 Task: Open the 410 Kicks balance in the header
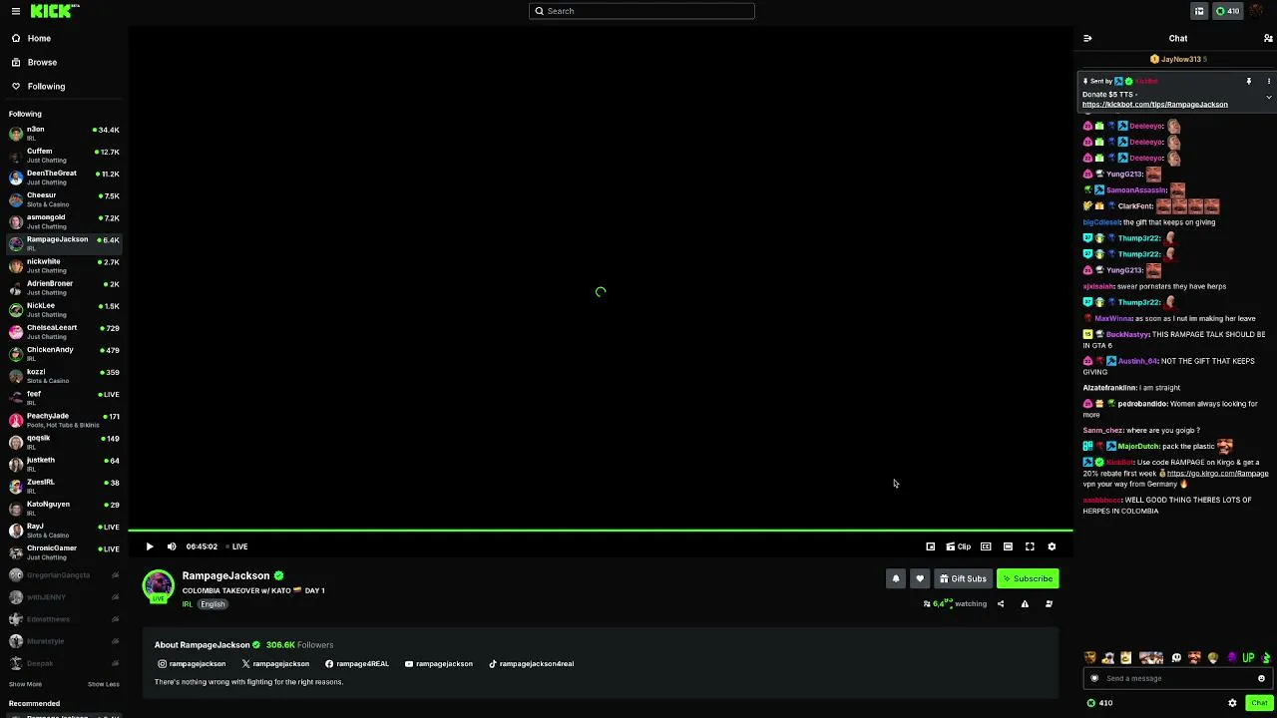coord(1227,11)
